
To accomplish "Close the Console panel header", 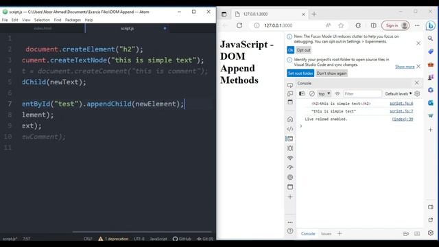I will pyautogui.click(x=416, y=83).
